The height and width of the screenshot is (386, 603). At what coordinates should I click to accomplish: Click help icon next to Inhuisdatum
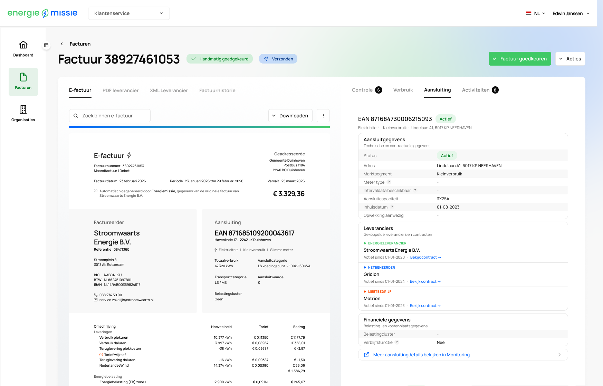click(x=392, y=207)
